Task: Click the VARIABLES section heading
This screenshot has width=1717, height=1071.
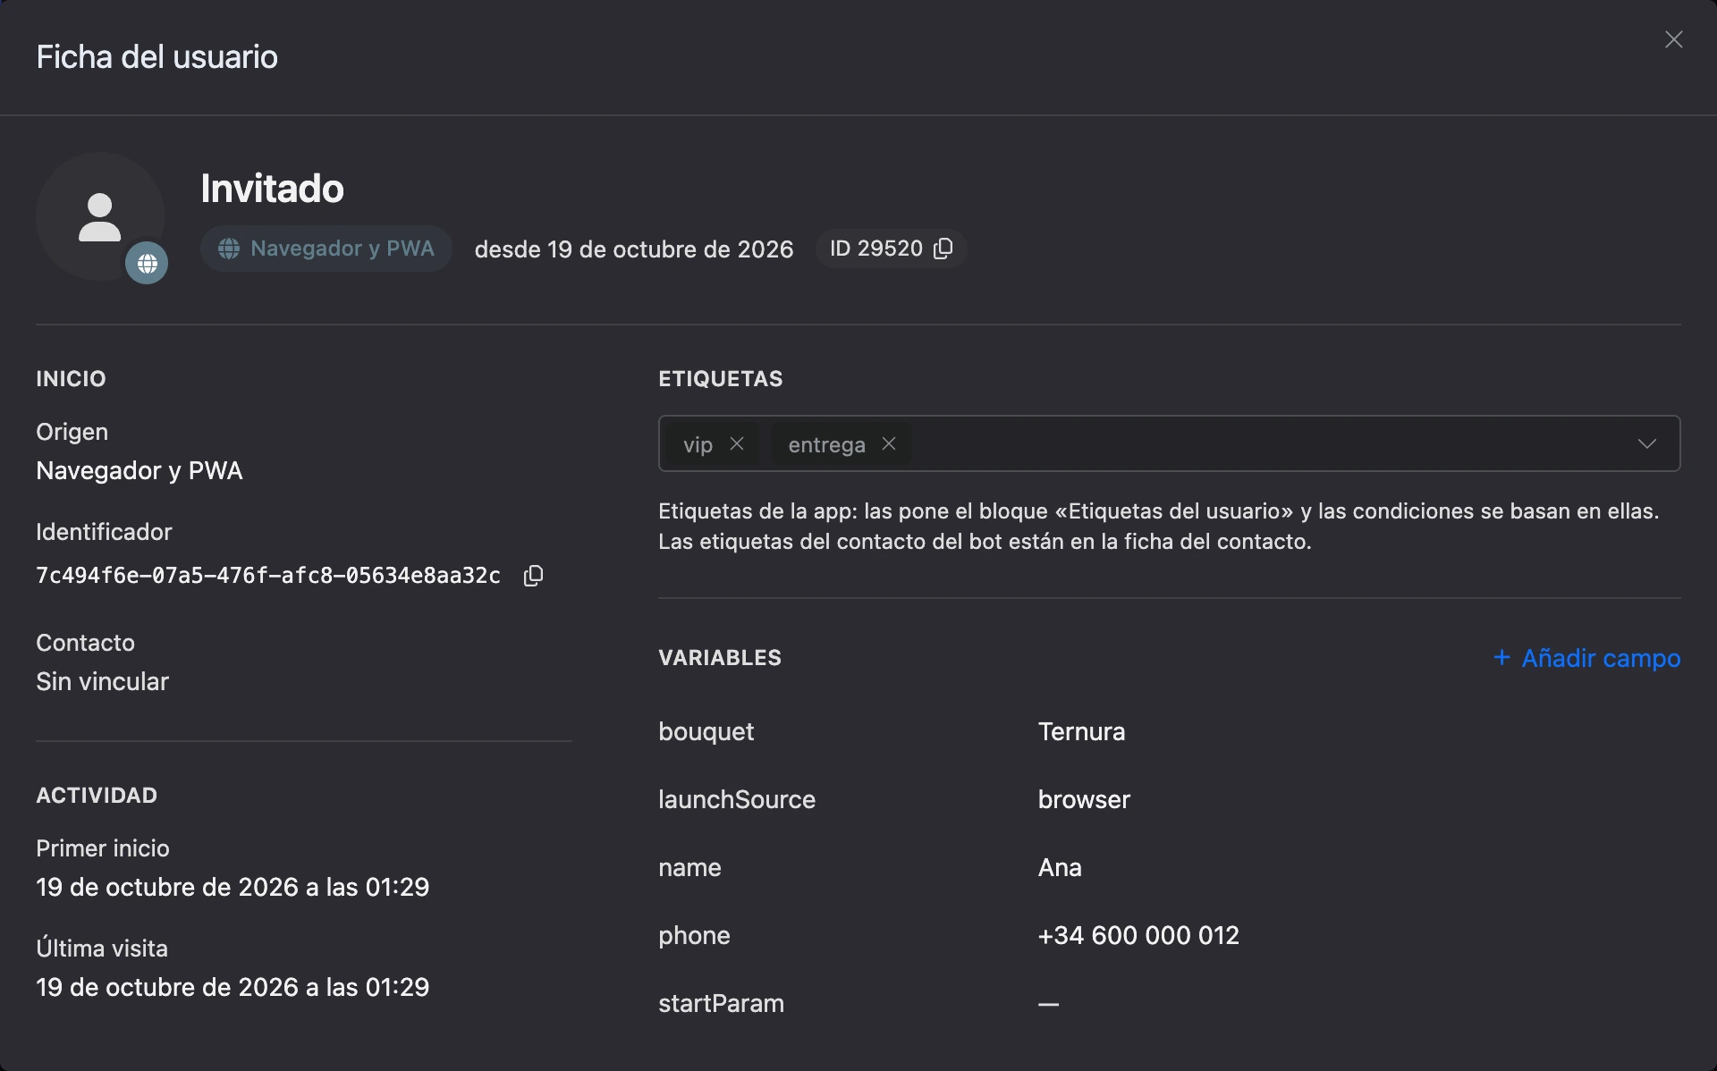Action: (720, 658)
